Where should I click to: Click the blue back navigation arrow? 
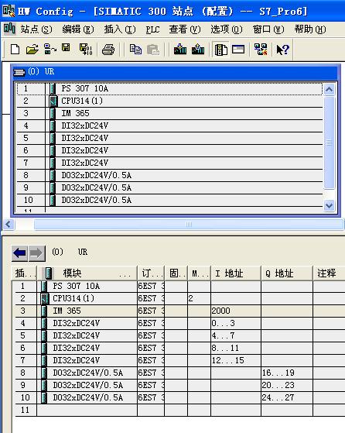point(19,253)
